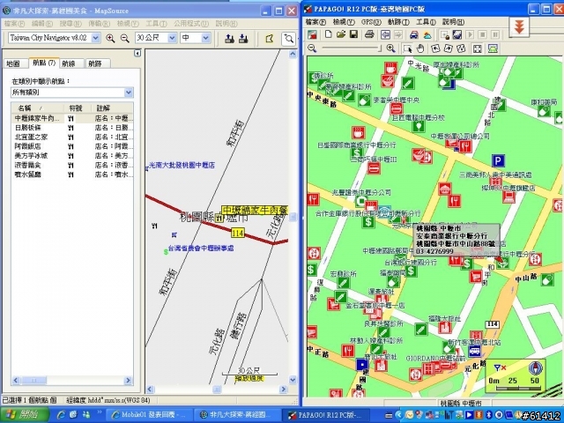Click the red double-arrow download button
Viewport: 564px width, 423px height.
521,26
